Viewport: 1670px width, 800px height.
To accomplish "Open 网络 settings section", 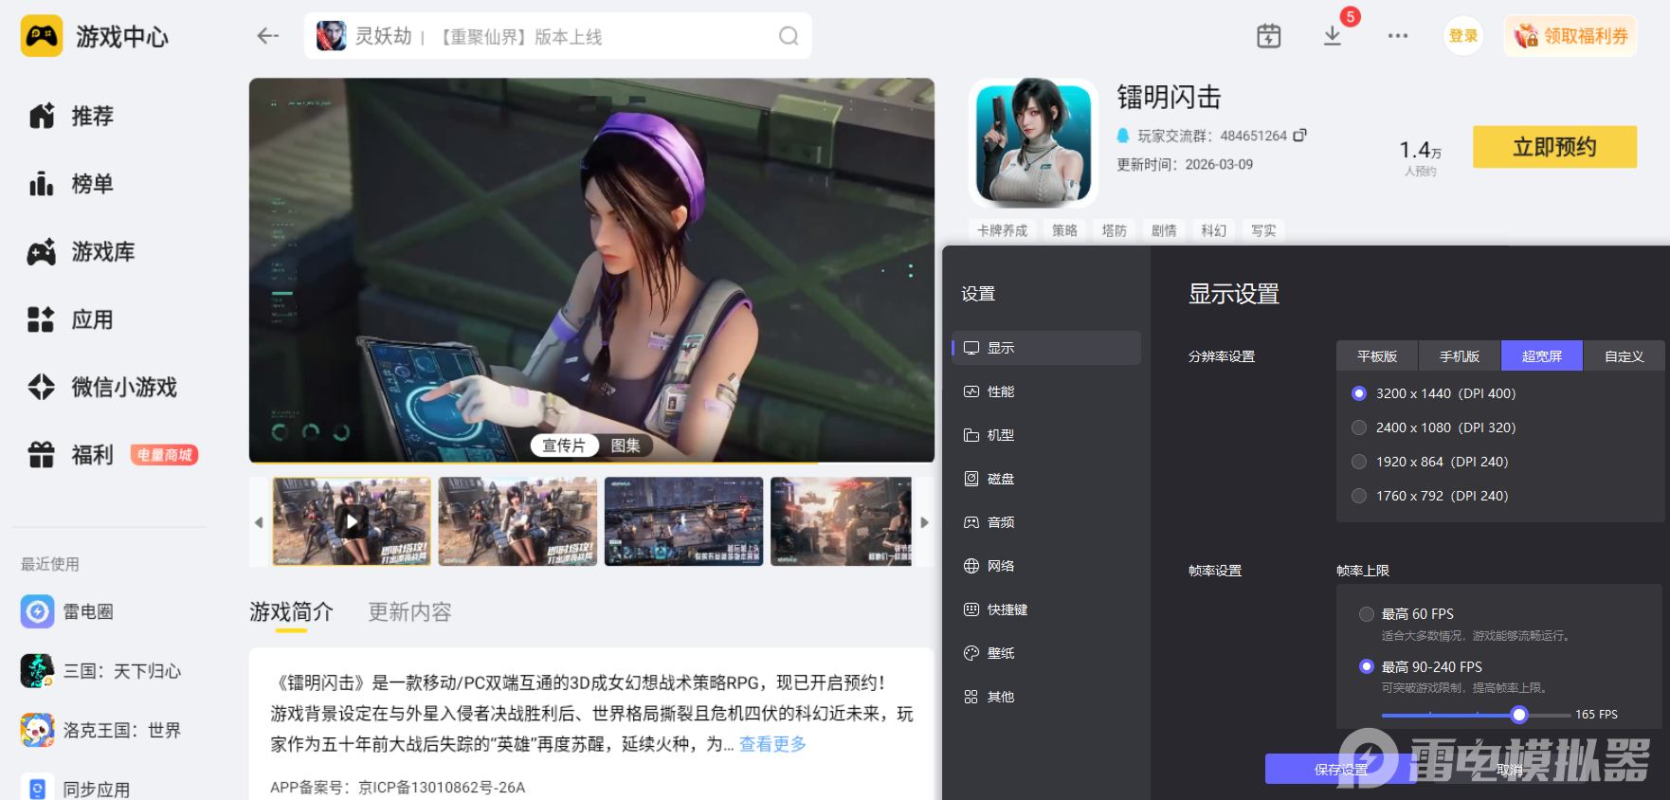I will pyautogui.click(x=1046, y=566).
